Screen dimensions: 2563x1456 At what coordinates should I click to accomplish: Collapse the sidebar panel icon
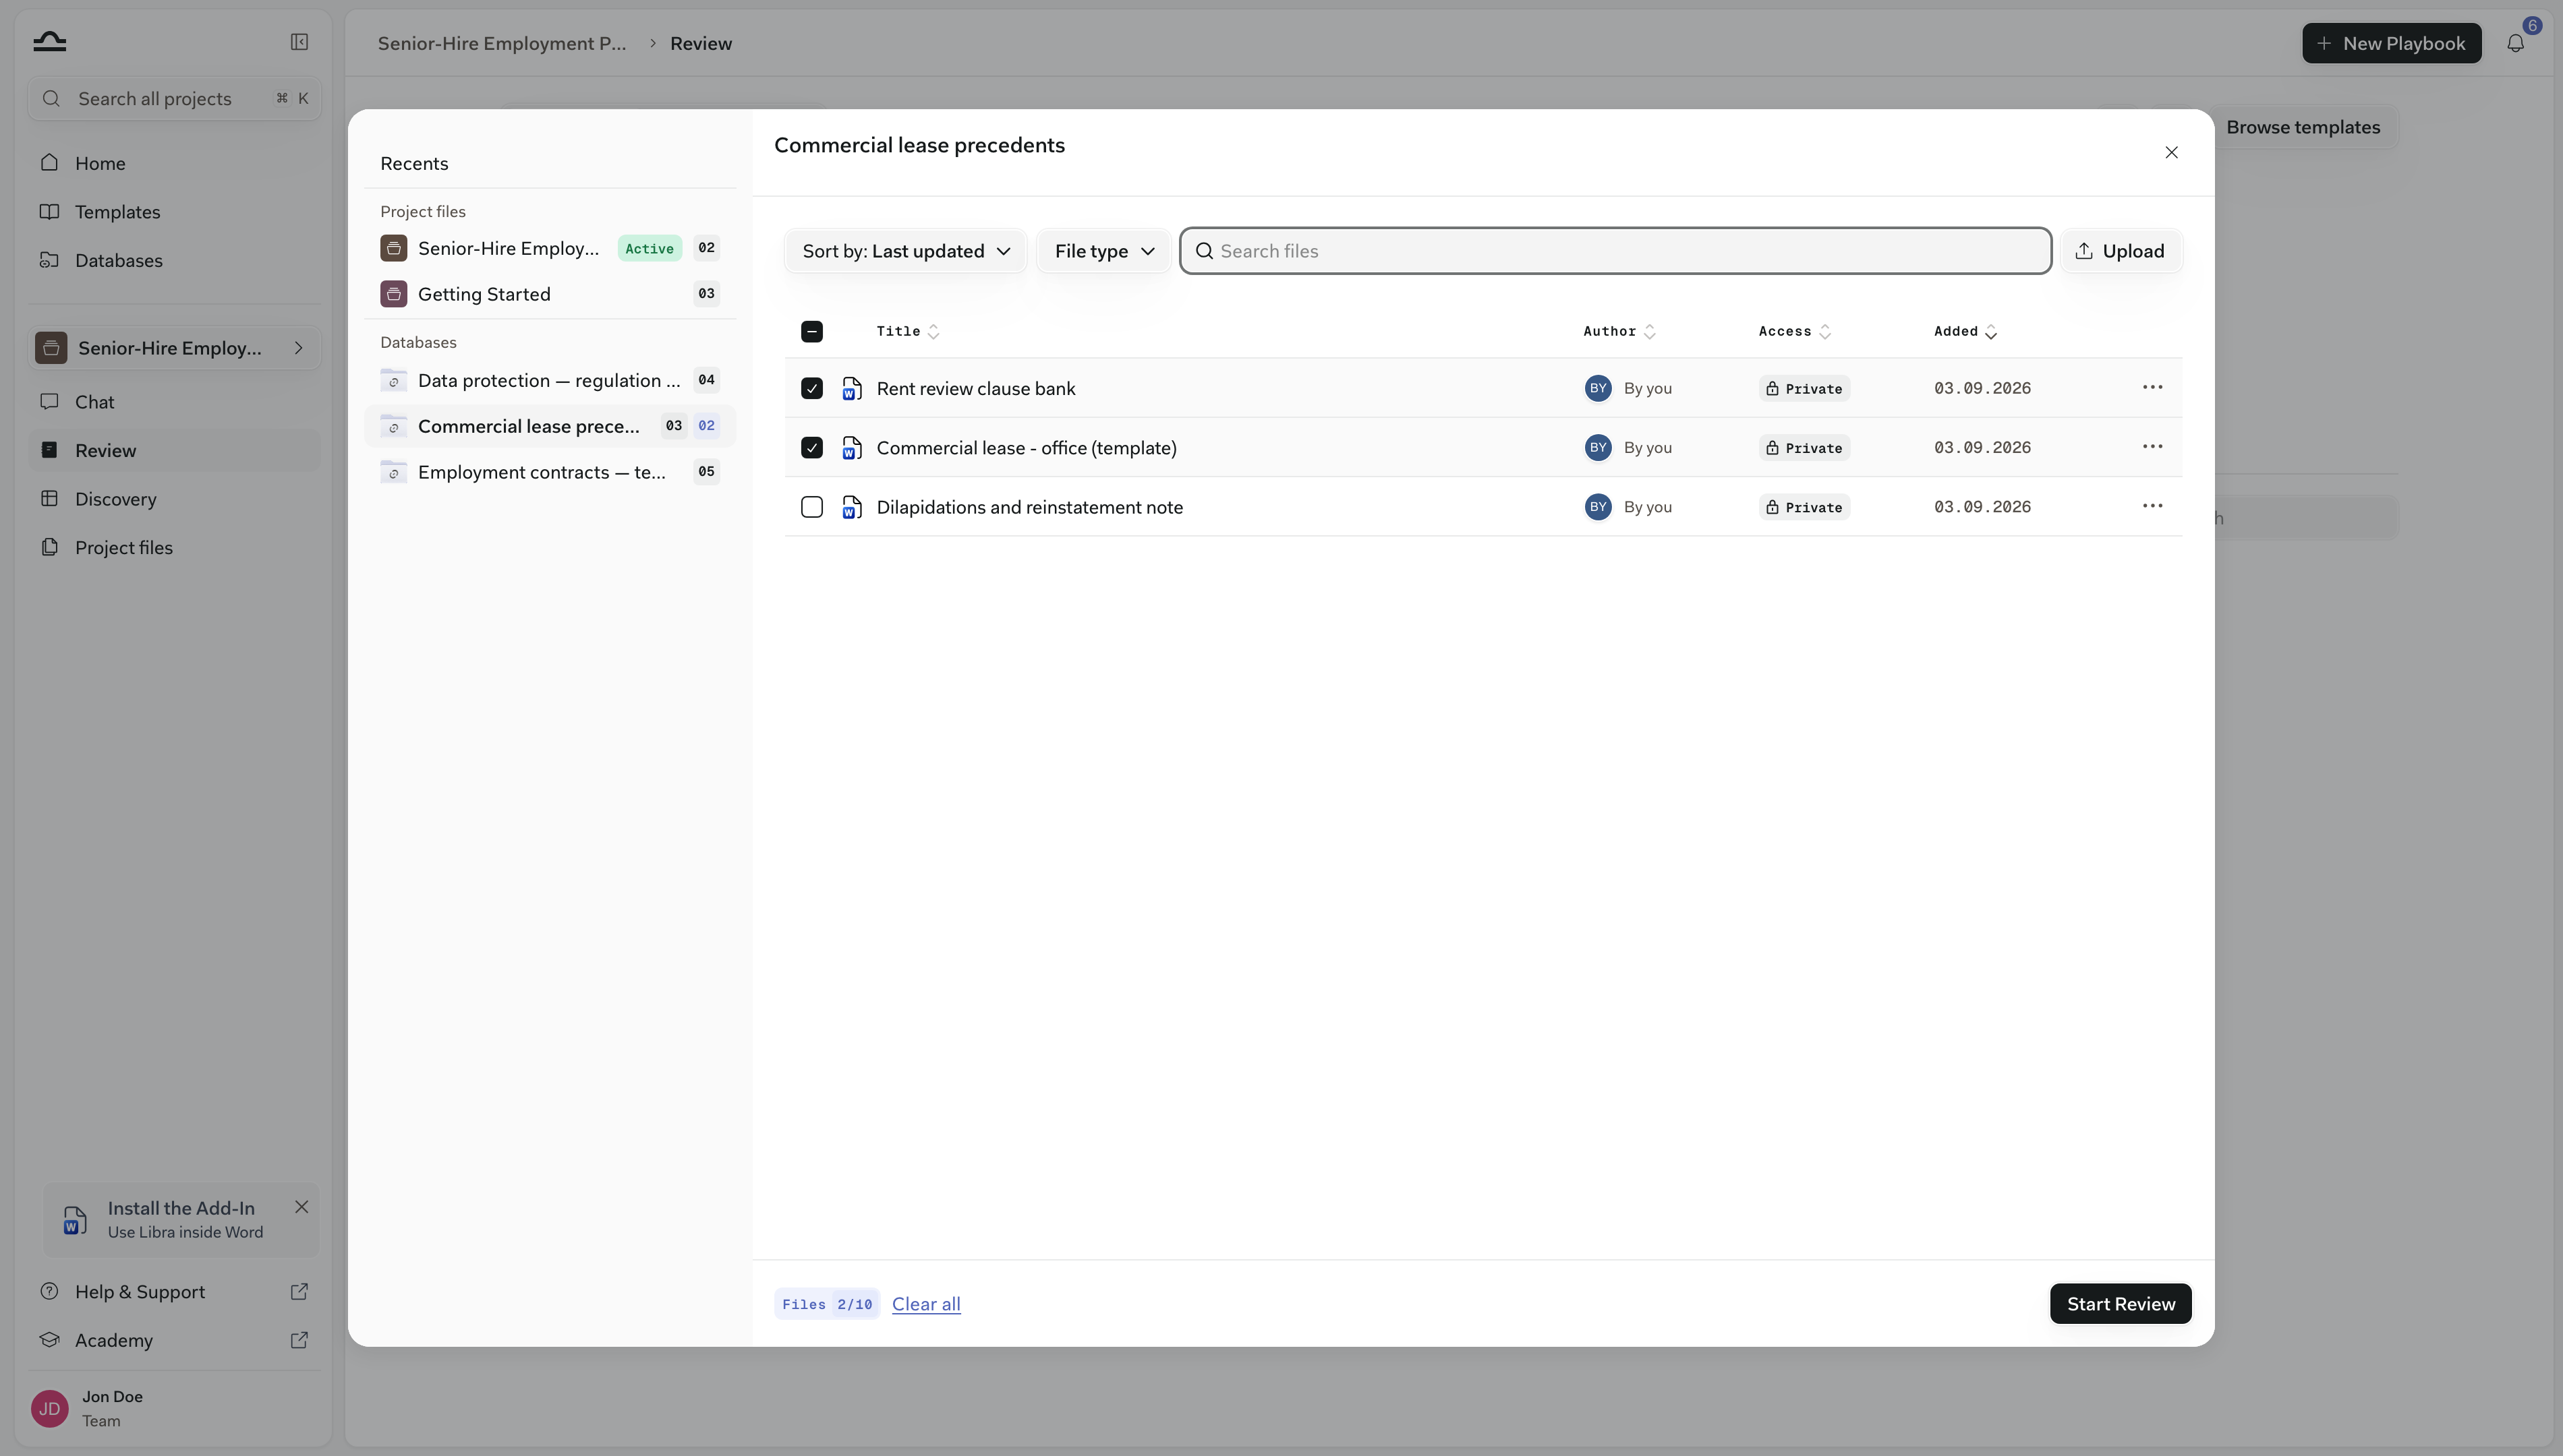[299, 42]
